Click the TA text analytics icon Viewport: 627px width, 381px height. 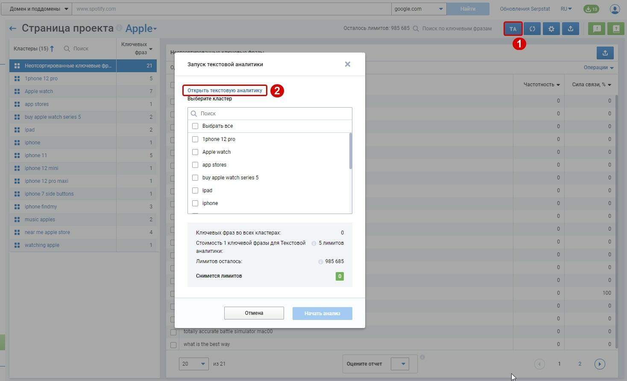click(x=513, y=29)
